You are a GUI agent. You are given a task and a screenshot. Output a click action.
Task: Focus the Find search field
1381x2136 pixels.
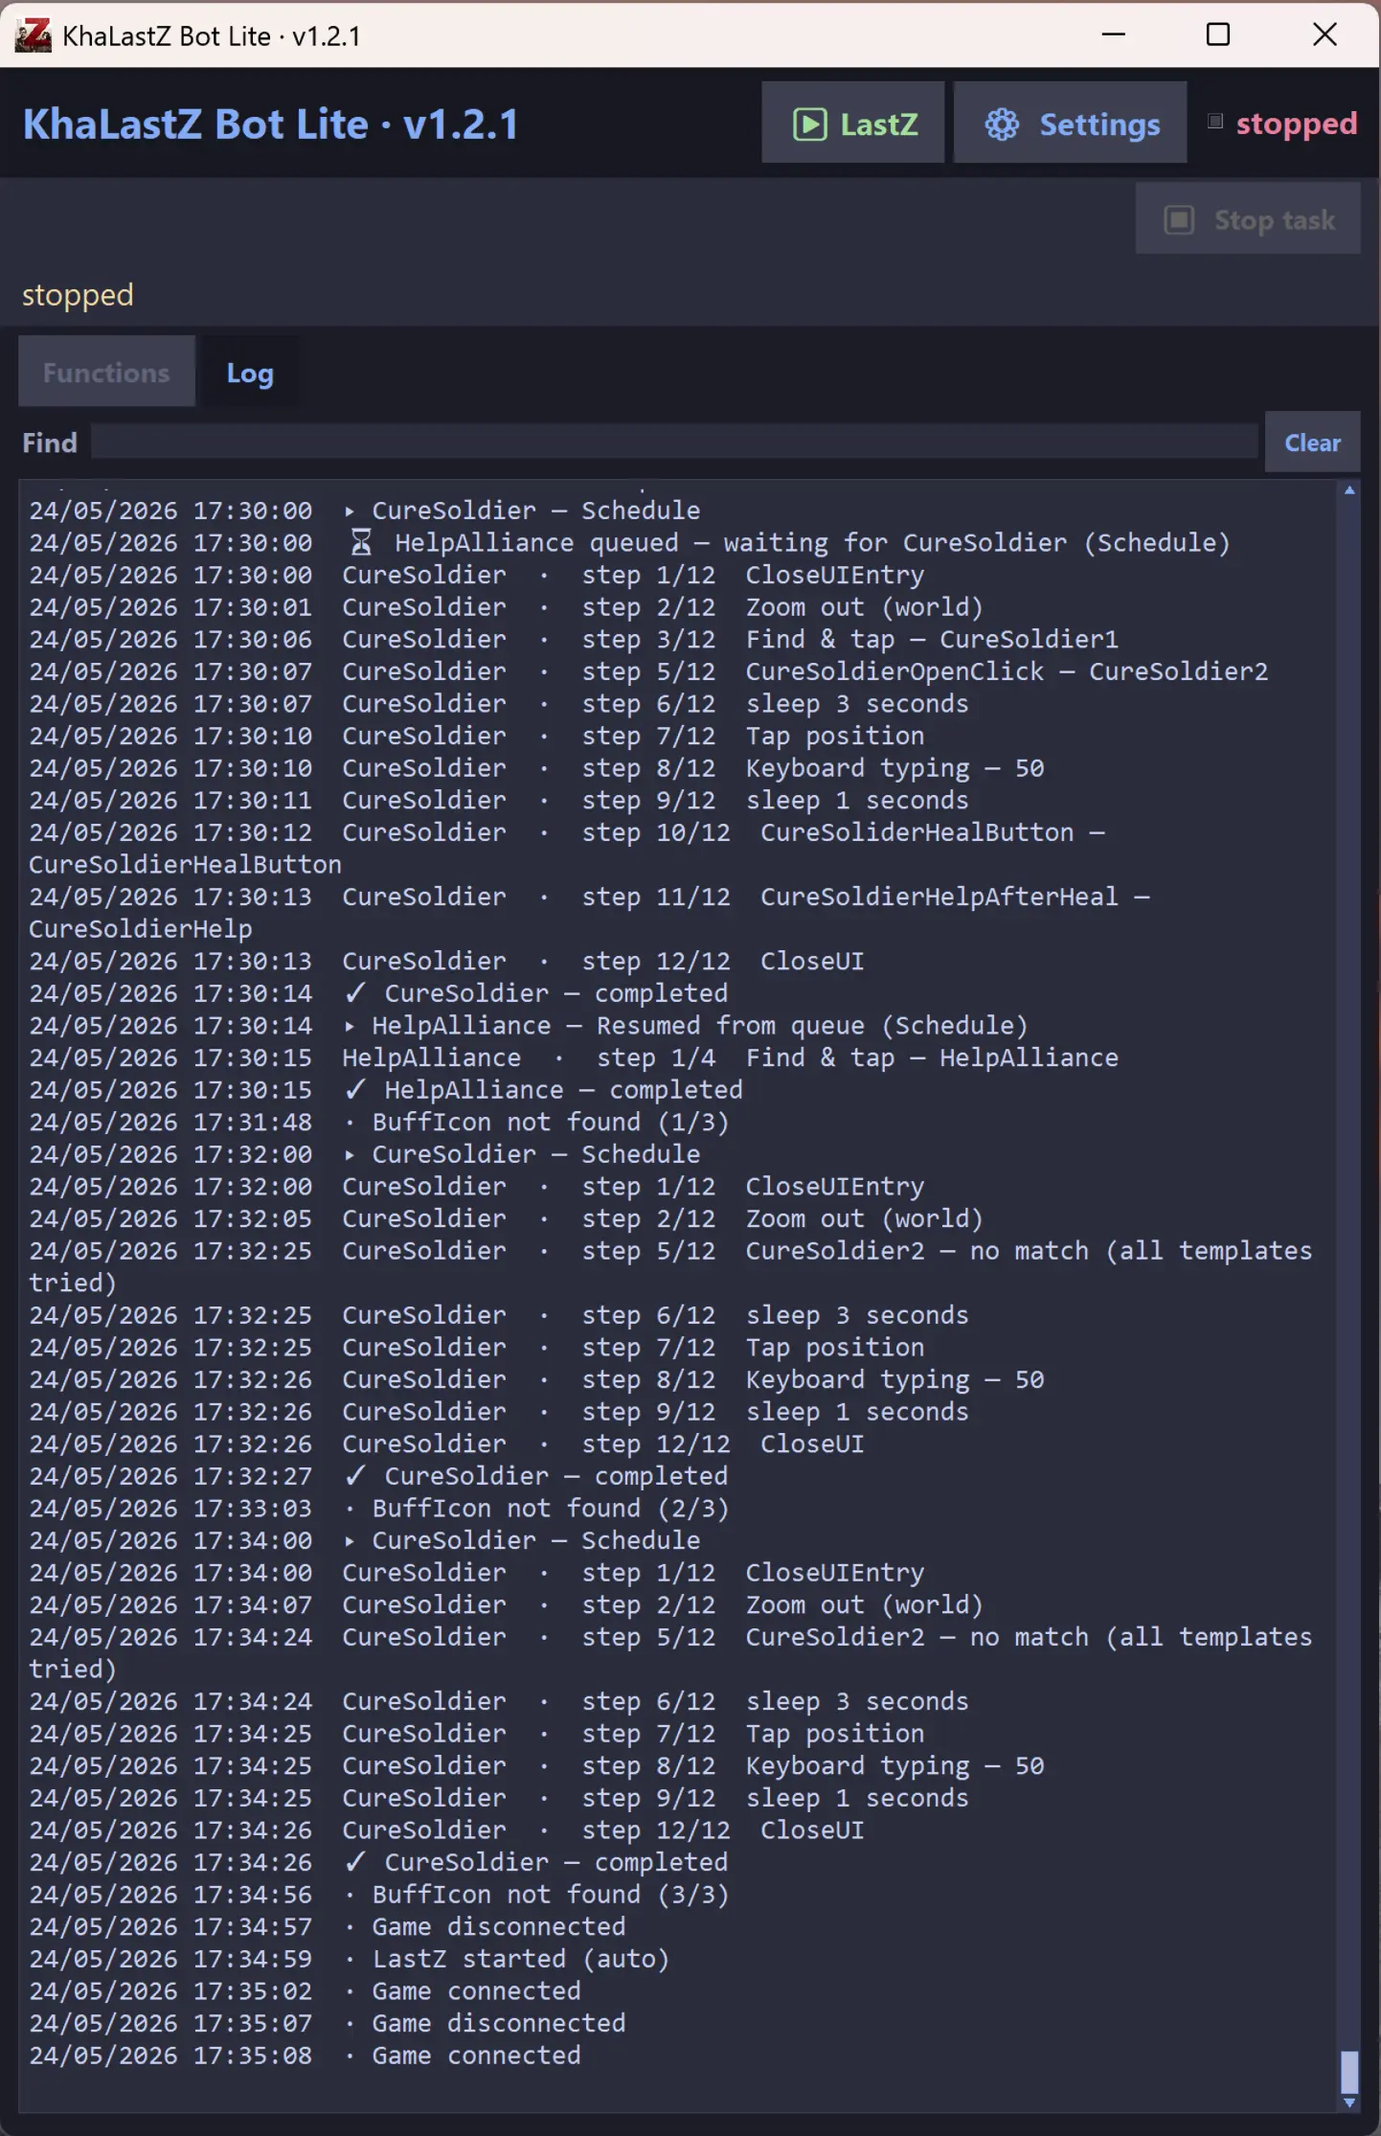pos(674,442)
